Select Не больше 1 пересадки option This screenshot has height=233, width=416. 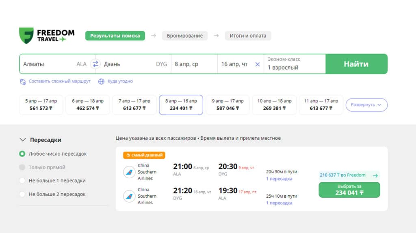tap(22, 181)
